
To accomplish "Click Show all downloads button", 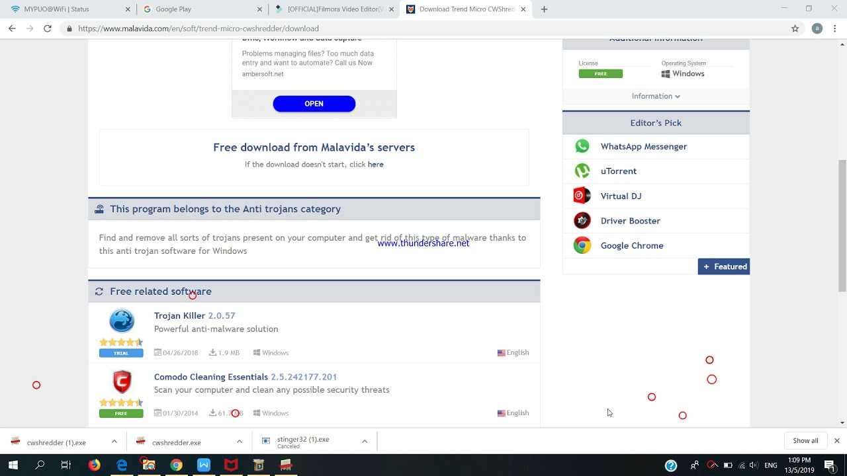I will point(805,441).
